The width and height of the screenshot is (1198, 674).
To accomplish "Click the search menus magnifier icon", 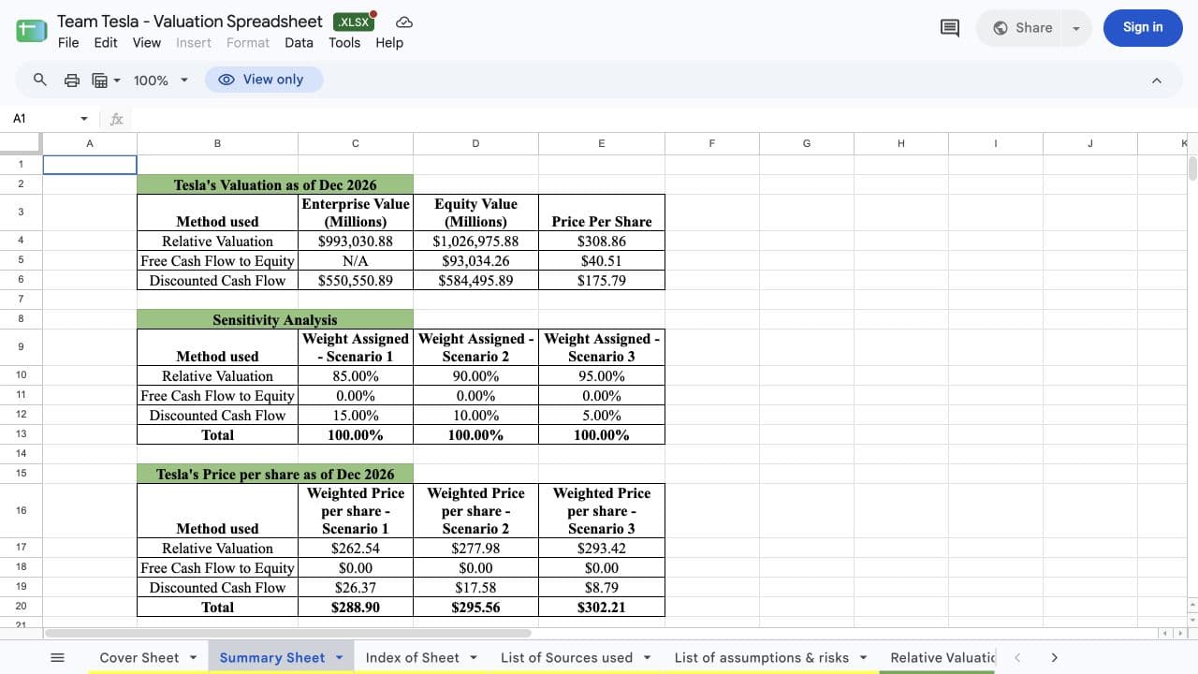I will click(40, 80).
